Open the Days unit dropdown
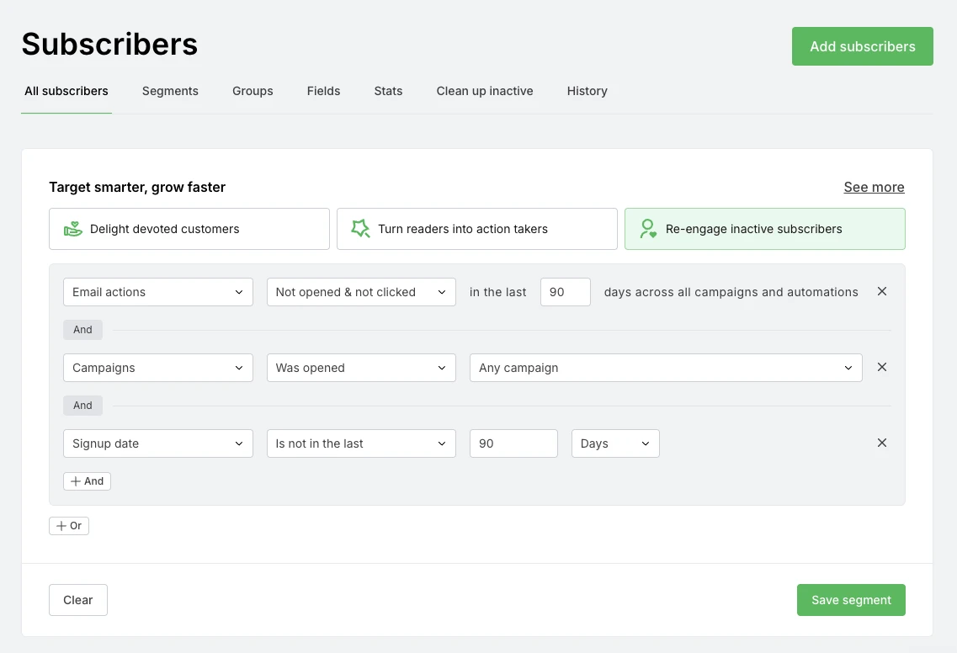This screenshot has height=653, width=957. pos(615,443)
